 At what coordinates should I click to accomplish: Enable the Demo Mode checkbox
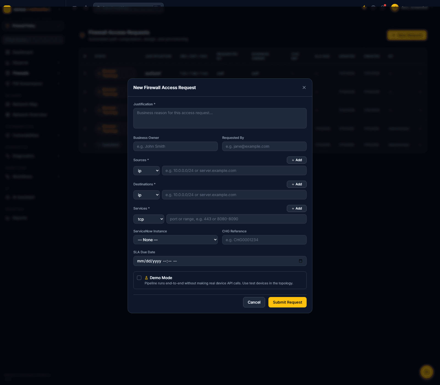coord(139,278)
